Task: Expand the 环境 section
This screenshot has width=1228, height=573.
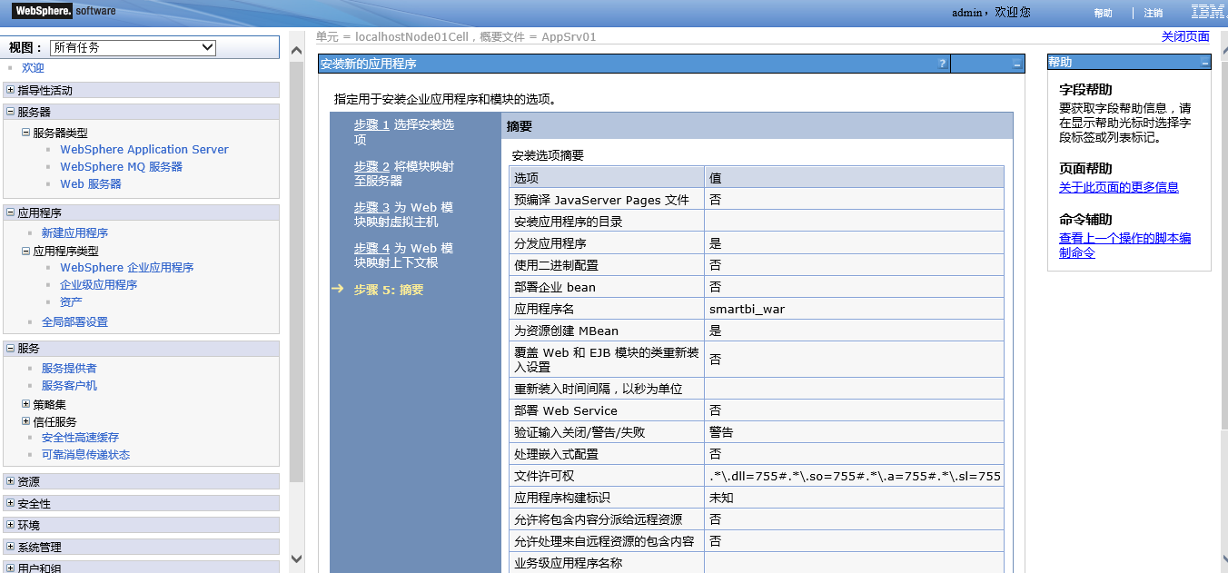Action: pos(11,525)
